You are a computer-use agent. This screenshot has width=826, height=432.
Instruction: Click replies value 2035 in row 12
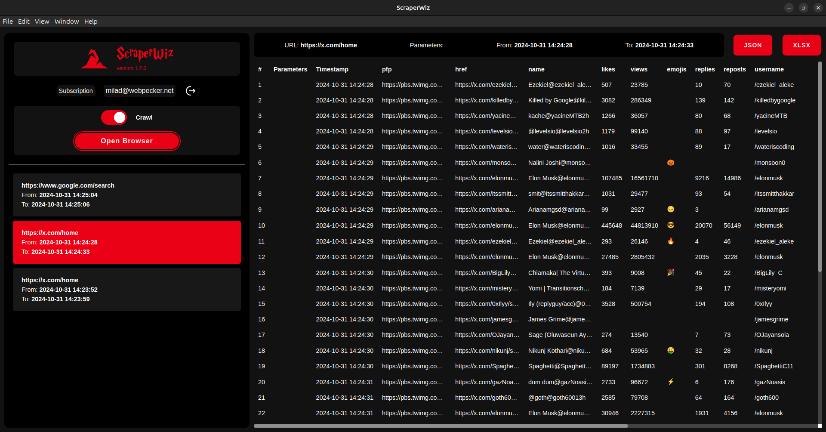[702, 257]
